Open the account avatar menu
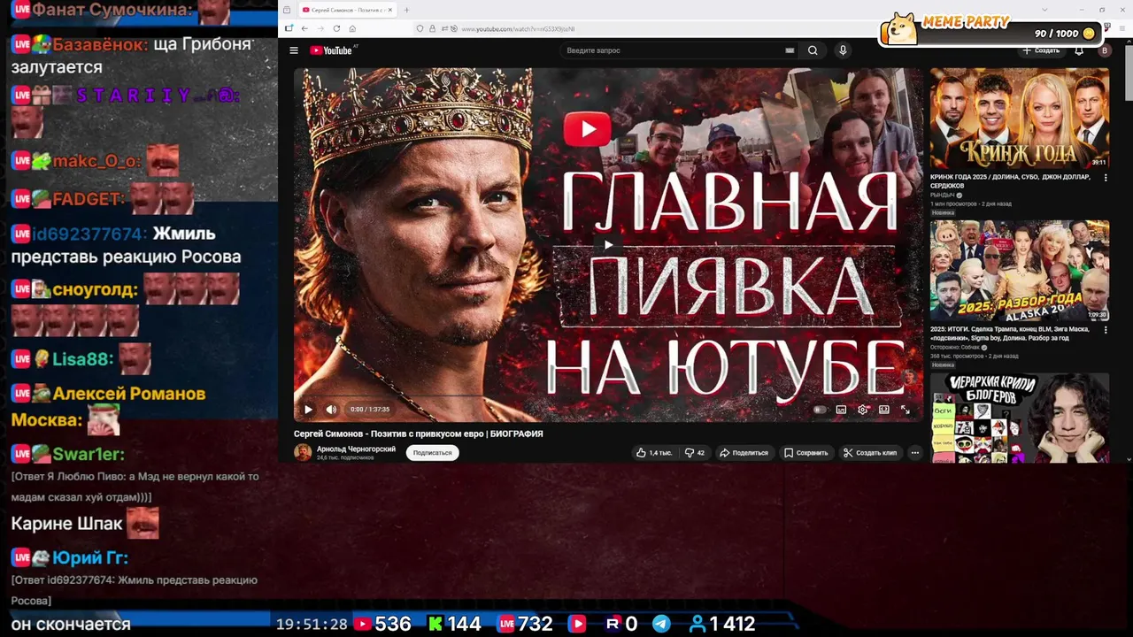This screenshot has height=637, width=1133. pyautogui.click(x=1104, y=50)
